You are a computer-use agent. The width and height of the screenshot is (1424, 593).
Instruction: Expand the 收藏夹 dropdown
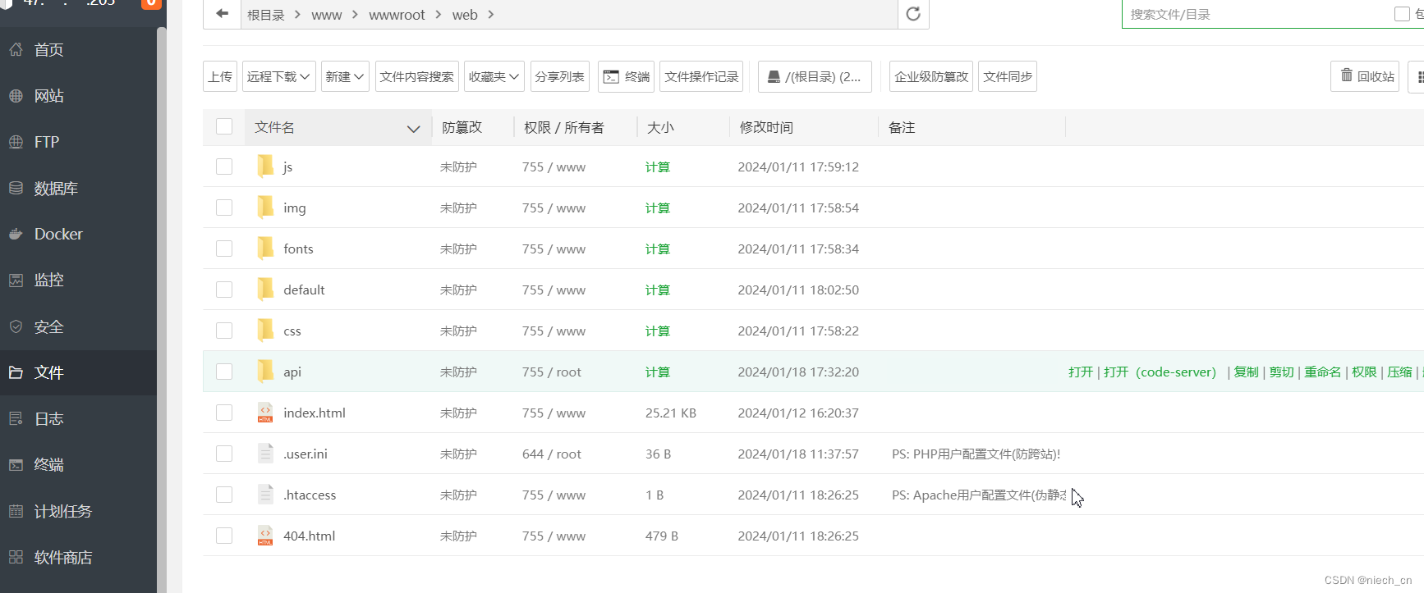pyautogui.click(x=494, y=76)
